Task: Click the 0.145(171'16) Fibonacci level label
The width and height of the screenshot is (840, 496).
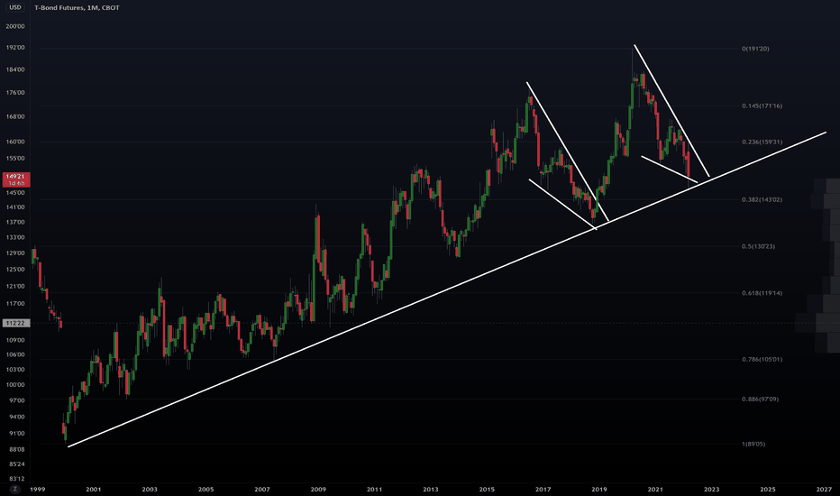Action: [762, 106]
